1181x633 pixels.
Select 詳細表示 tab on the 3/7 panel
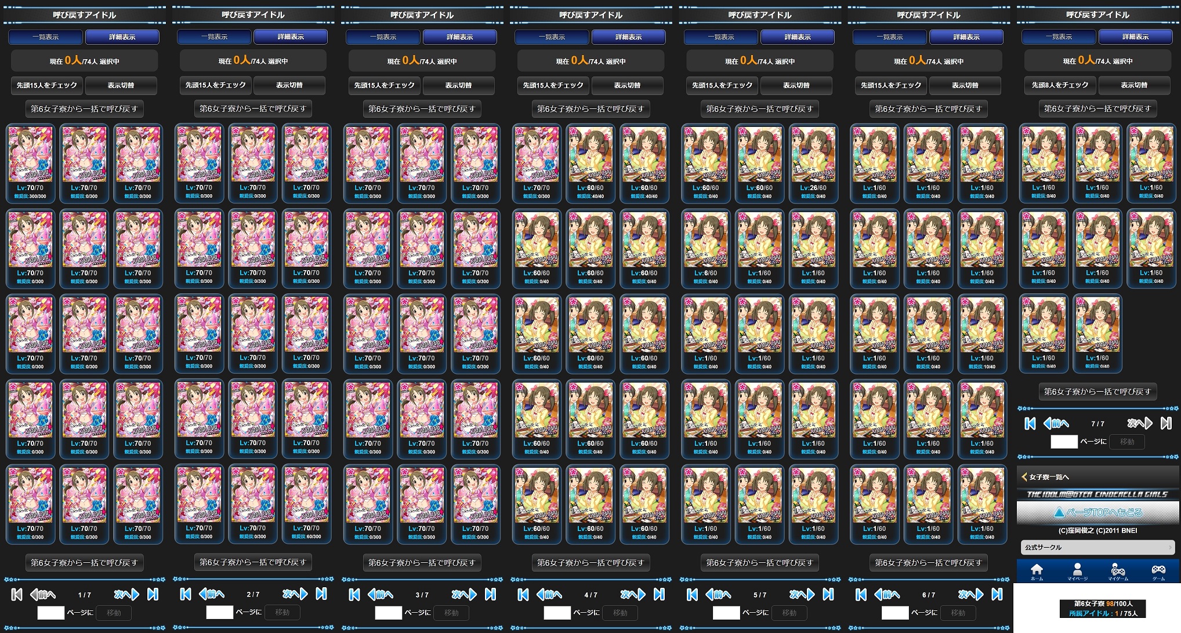point(460,37)
